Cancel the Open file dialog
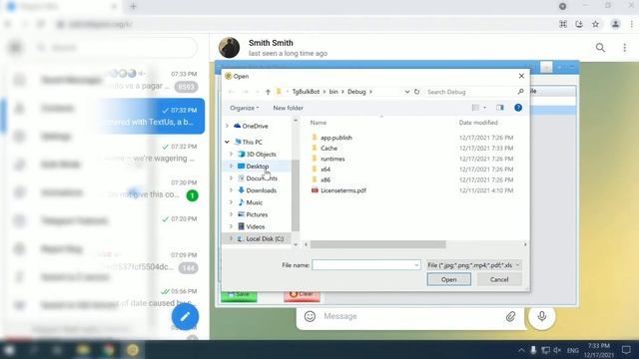 (x=499, y=279)
